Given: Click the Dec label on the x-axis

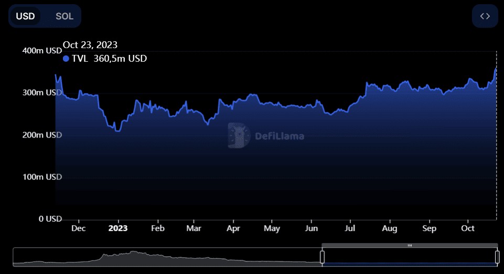Looking at the screenshot, I should pos(78,229).
